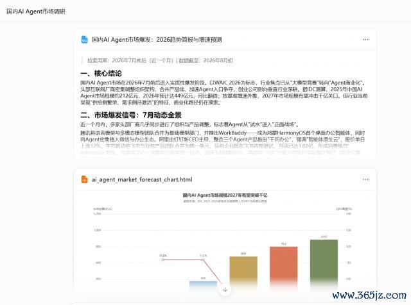Click the orange HTML file icon
Image resolution: width=411 pixels, height=305 pixels.
click(84, 179)
